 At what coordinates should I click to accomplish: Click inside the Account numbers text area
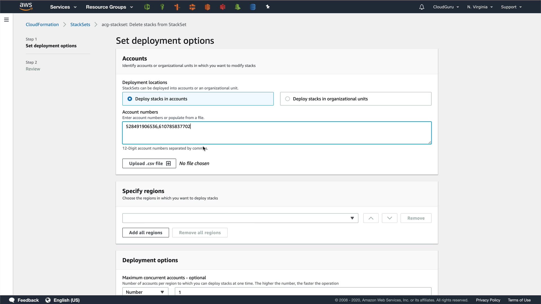pyautogui.click(x=277, y=135)
